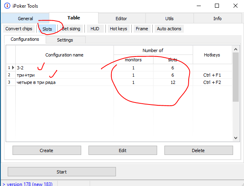Click the scrollbar down arrow

click(x=236, y=138)
